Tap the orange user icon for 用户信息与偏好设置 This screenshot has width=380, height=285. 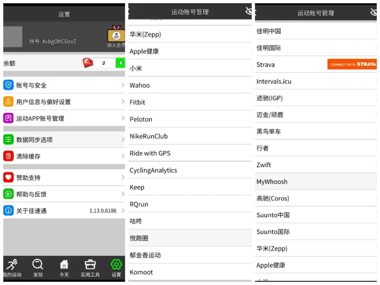(8, 102)
